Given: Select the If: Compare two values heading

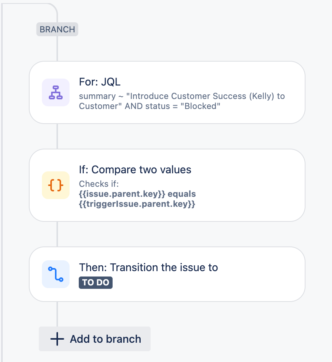Looking at the screenshot, I should click(135, 169).
